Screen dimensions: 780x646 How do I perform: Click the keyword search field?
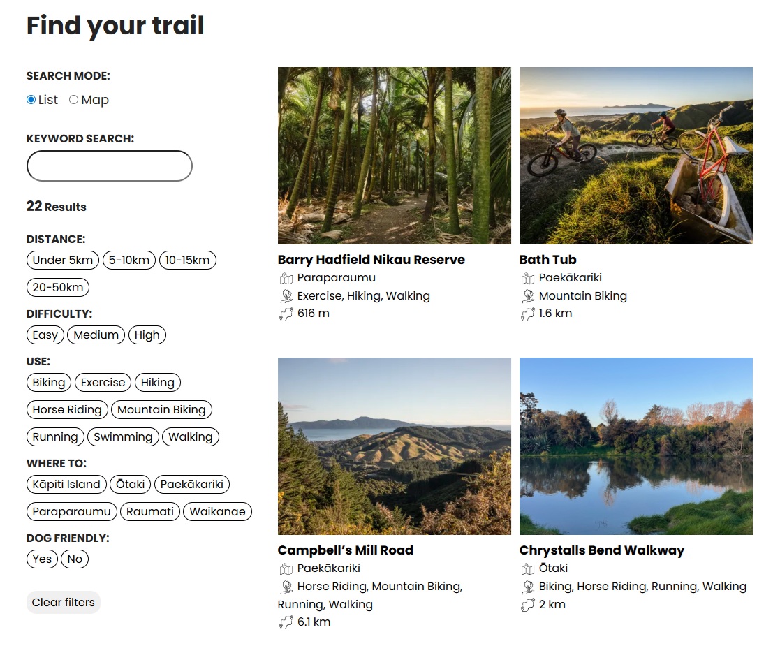[109, 166]
